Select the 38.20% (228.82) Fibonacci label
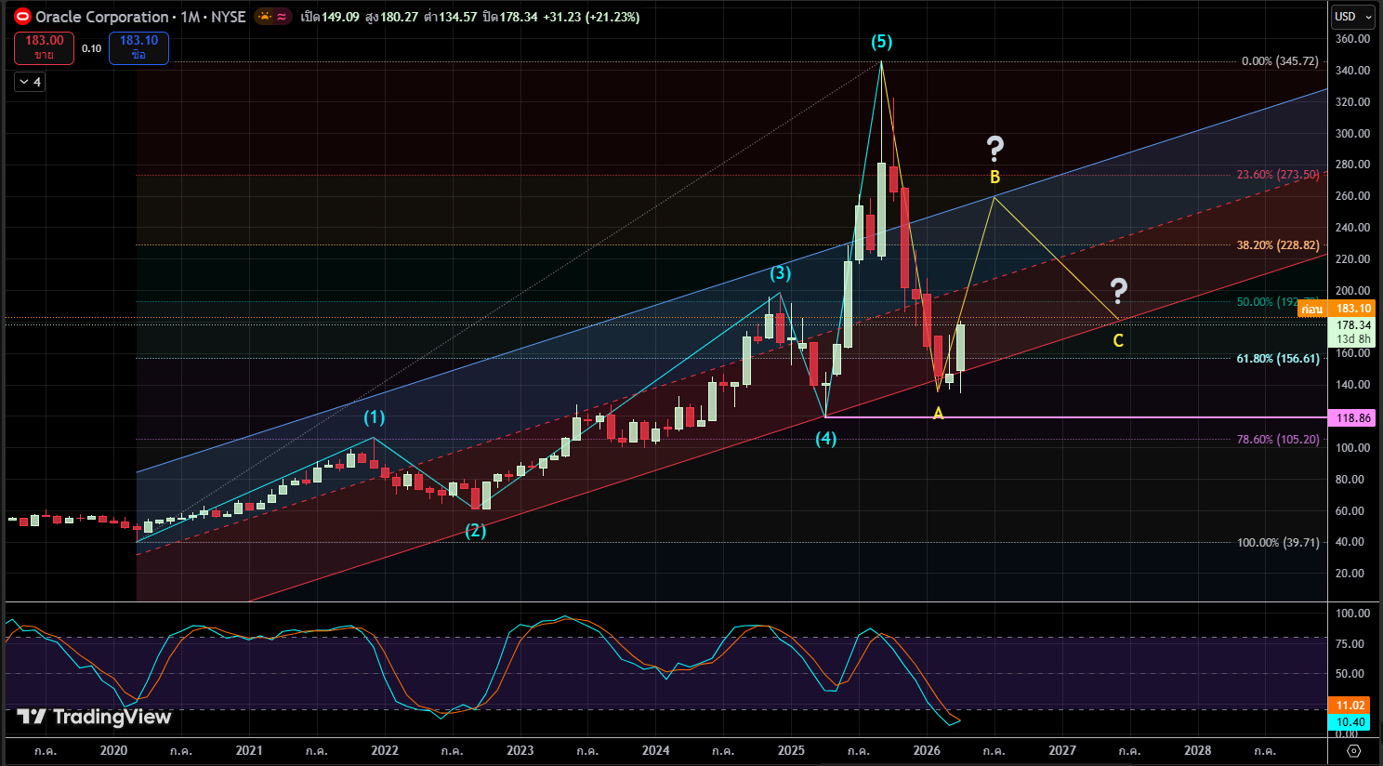1383x766 pixels. point(1277,245)
